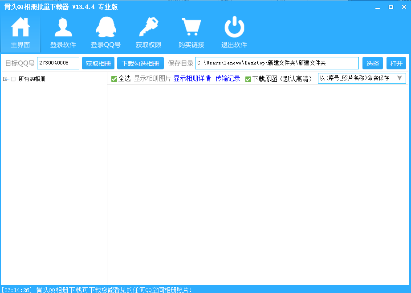411x293 pixels.
Task: Open 获取权限 key icon
Action: 149,27
